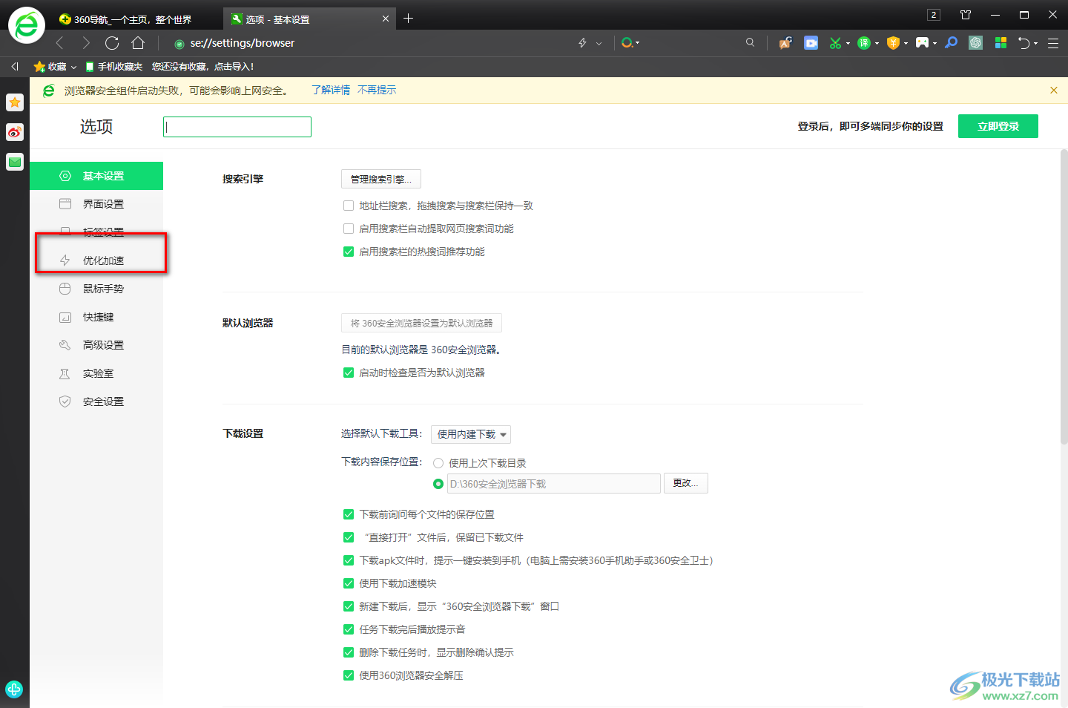The image size is (1068, 708).
Task: Click the game controller icon
Action: coord(922,43)
